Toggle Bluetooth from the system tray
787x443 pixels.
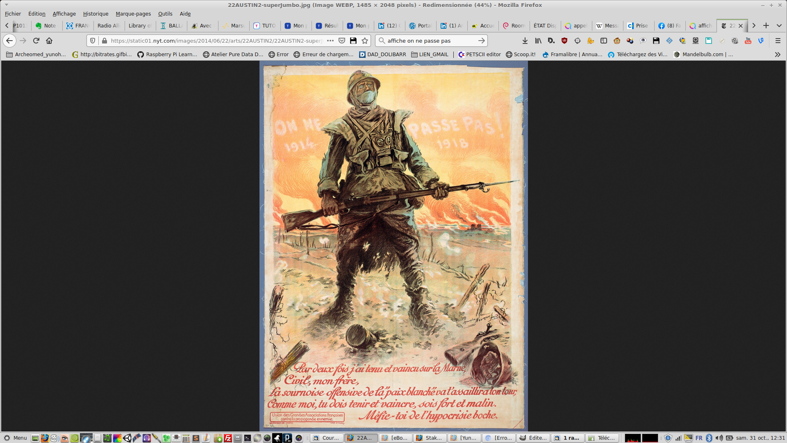point(709,438)
